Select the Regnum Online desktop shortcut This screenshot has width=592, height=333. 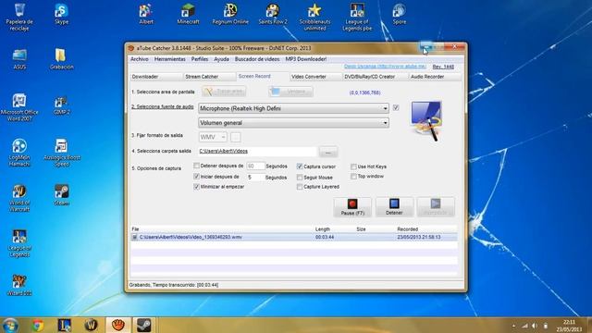pos(230,15)
